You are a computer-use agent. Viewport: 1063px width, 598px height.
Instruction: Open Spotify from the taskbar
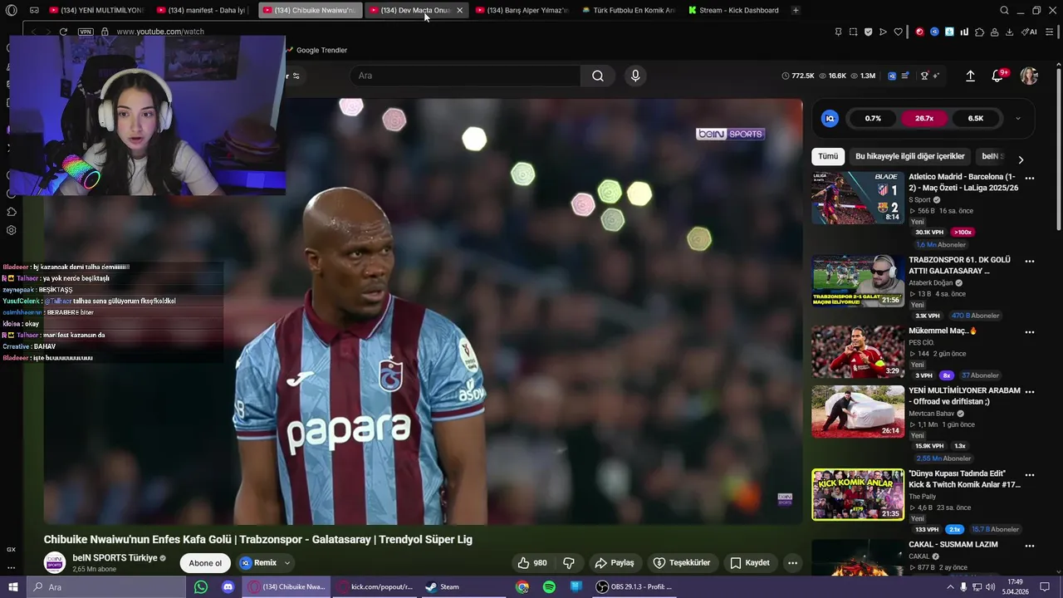click(549, 586)
